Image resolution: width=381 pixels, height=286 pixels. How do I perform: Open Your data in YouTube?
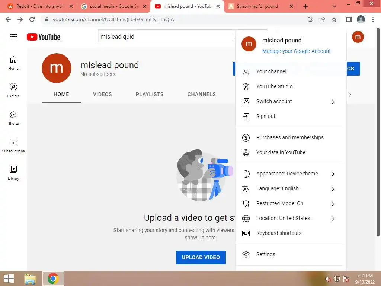pos(291,152)
